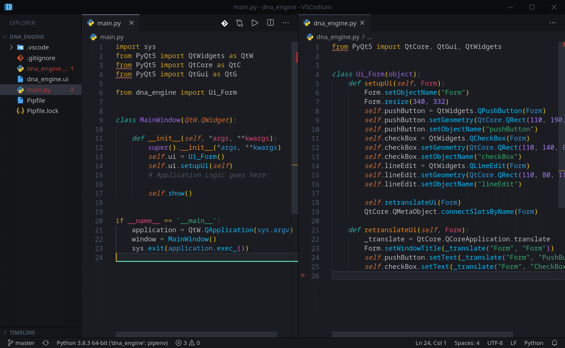
Task: Open the Pipfile.lock file
Action: coord(43,111)
